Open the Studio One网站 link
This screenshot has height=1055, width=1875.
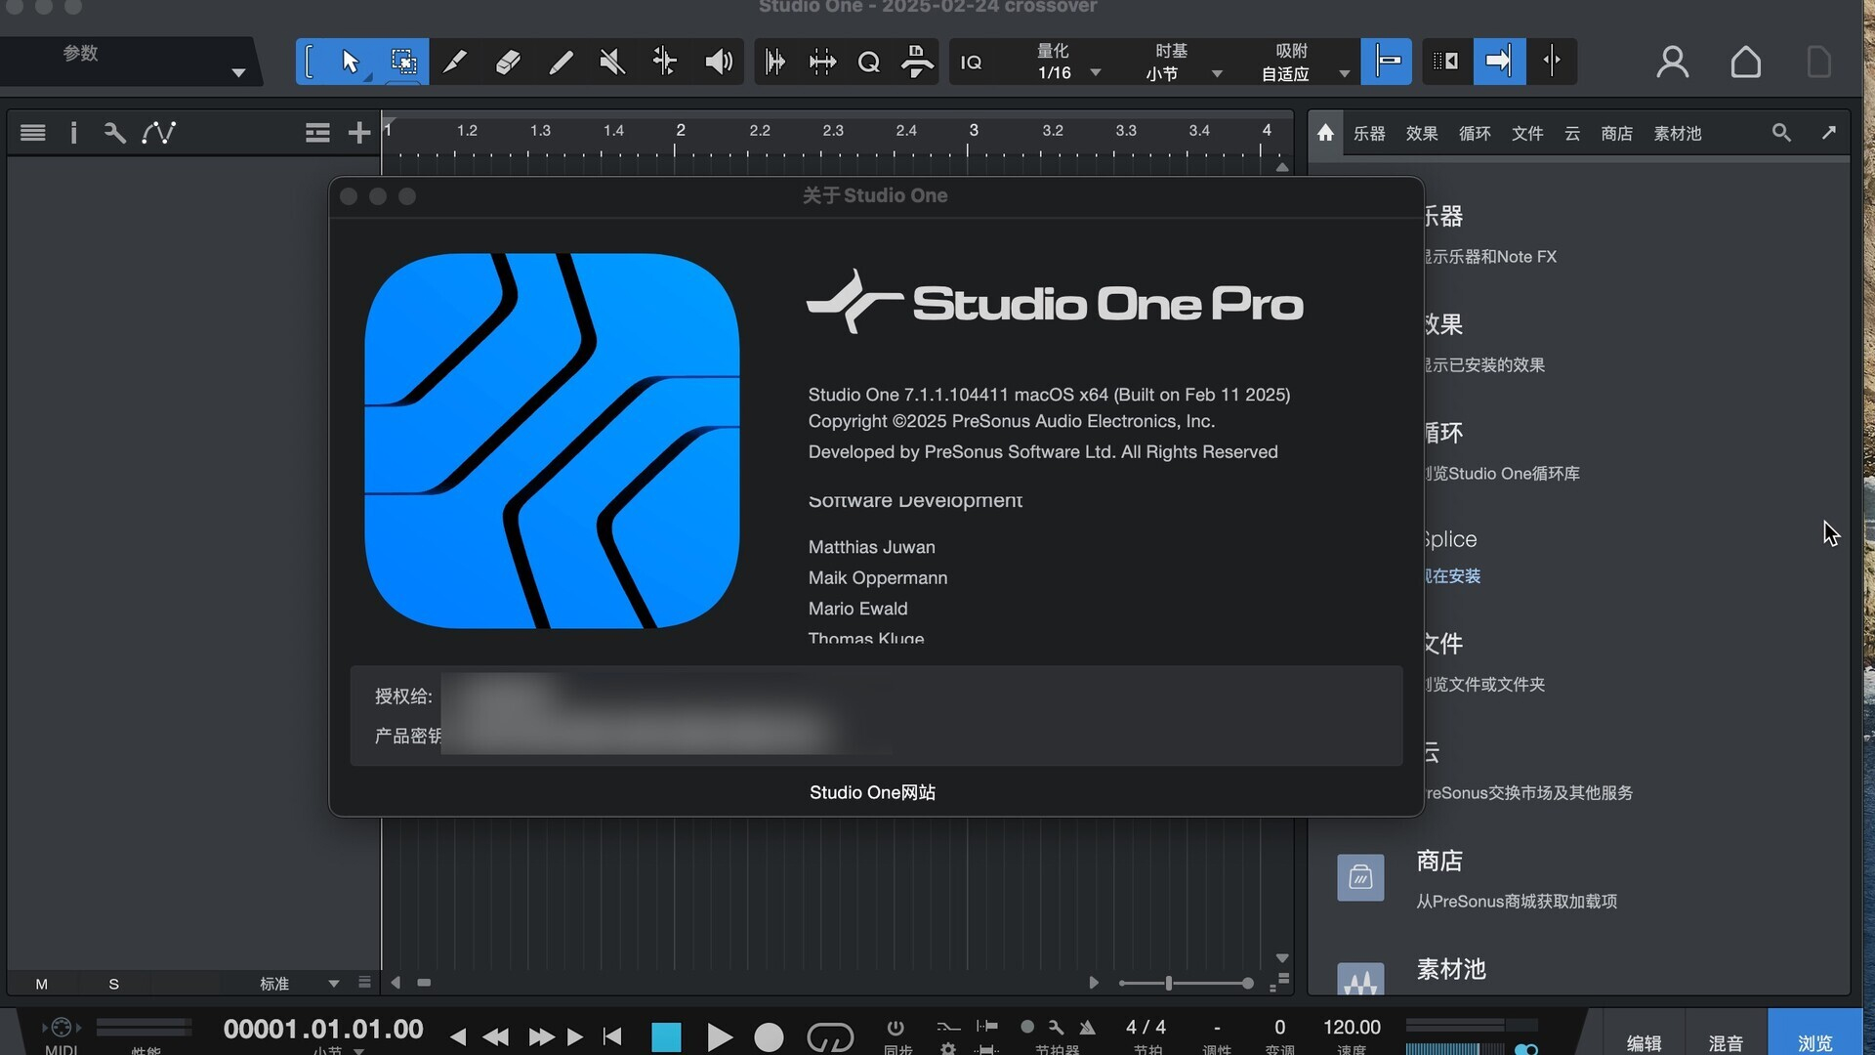(872, 792)
